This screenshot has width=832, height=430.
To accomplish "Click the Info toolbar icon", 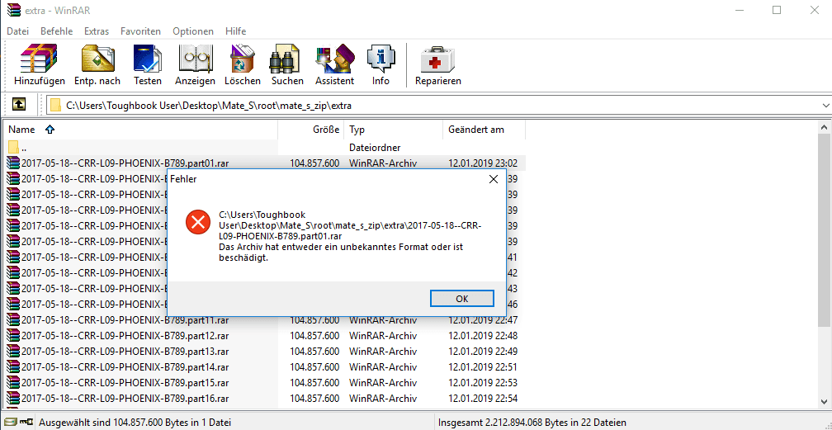I will click(x=381, y=59).
